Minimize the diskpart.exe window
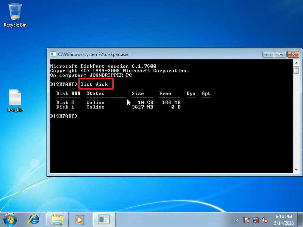The height and width of the screenshot is (227, 303). (x=268, y=54)
